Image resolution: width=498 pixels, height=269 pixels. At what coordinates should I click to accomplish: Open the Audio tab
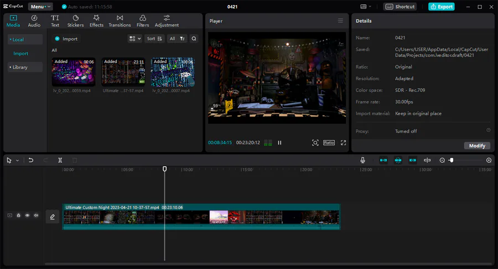34,21
